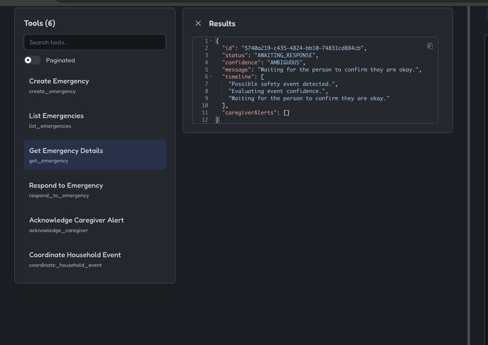This screenshot has width=488, height=345.
Task: Click line number 12 in the gutter
Action: pos(205,119)
